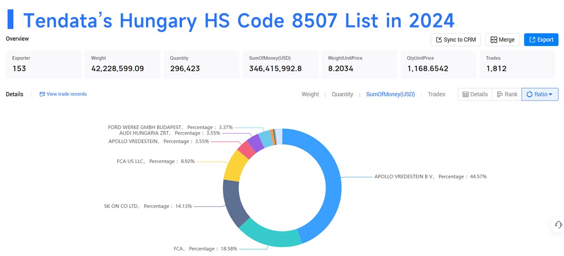
Task: Click the Weight value 42,228,599.09
Action: click(x=117, y=68)
